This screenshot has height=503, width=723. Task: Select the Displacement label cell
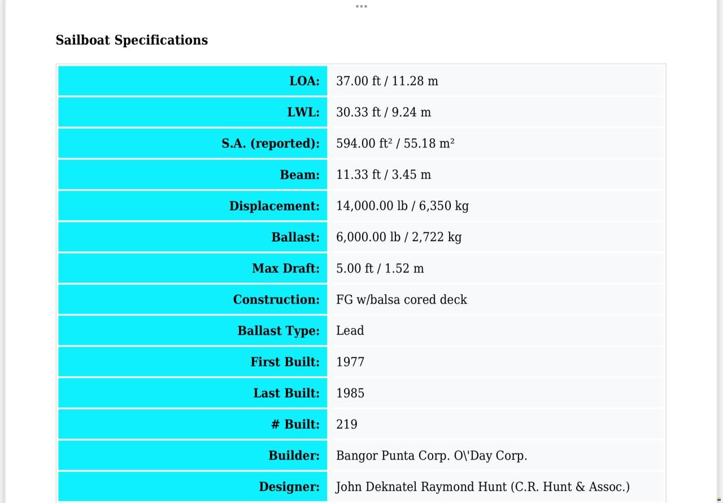[193, 205]
